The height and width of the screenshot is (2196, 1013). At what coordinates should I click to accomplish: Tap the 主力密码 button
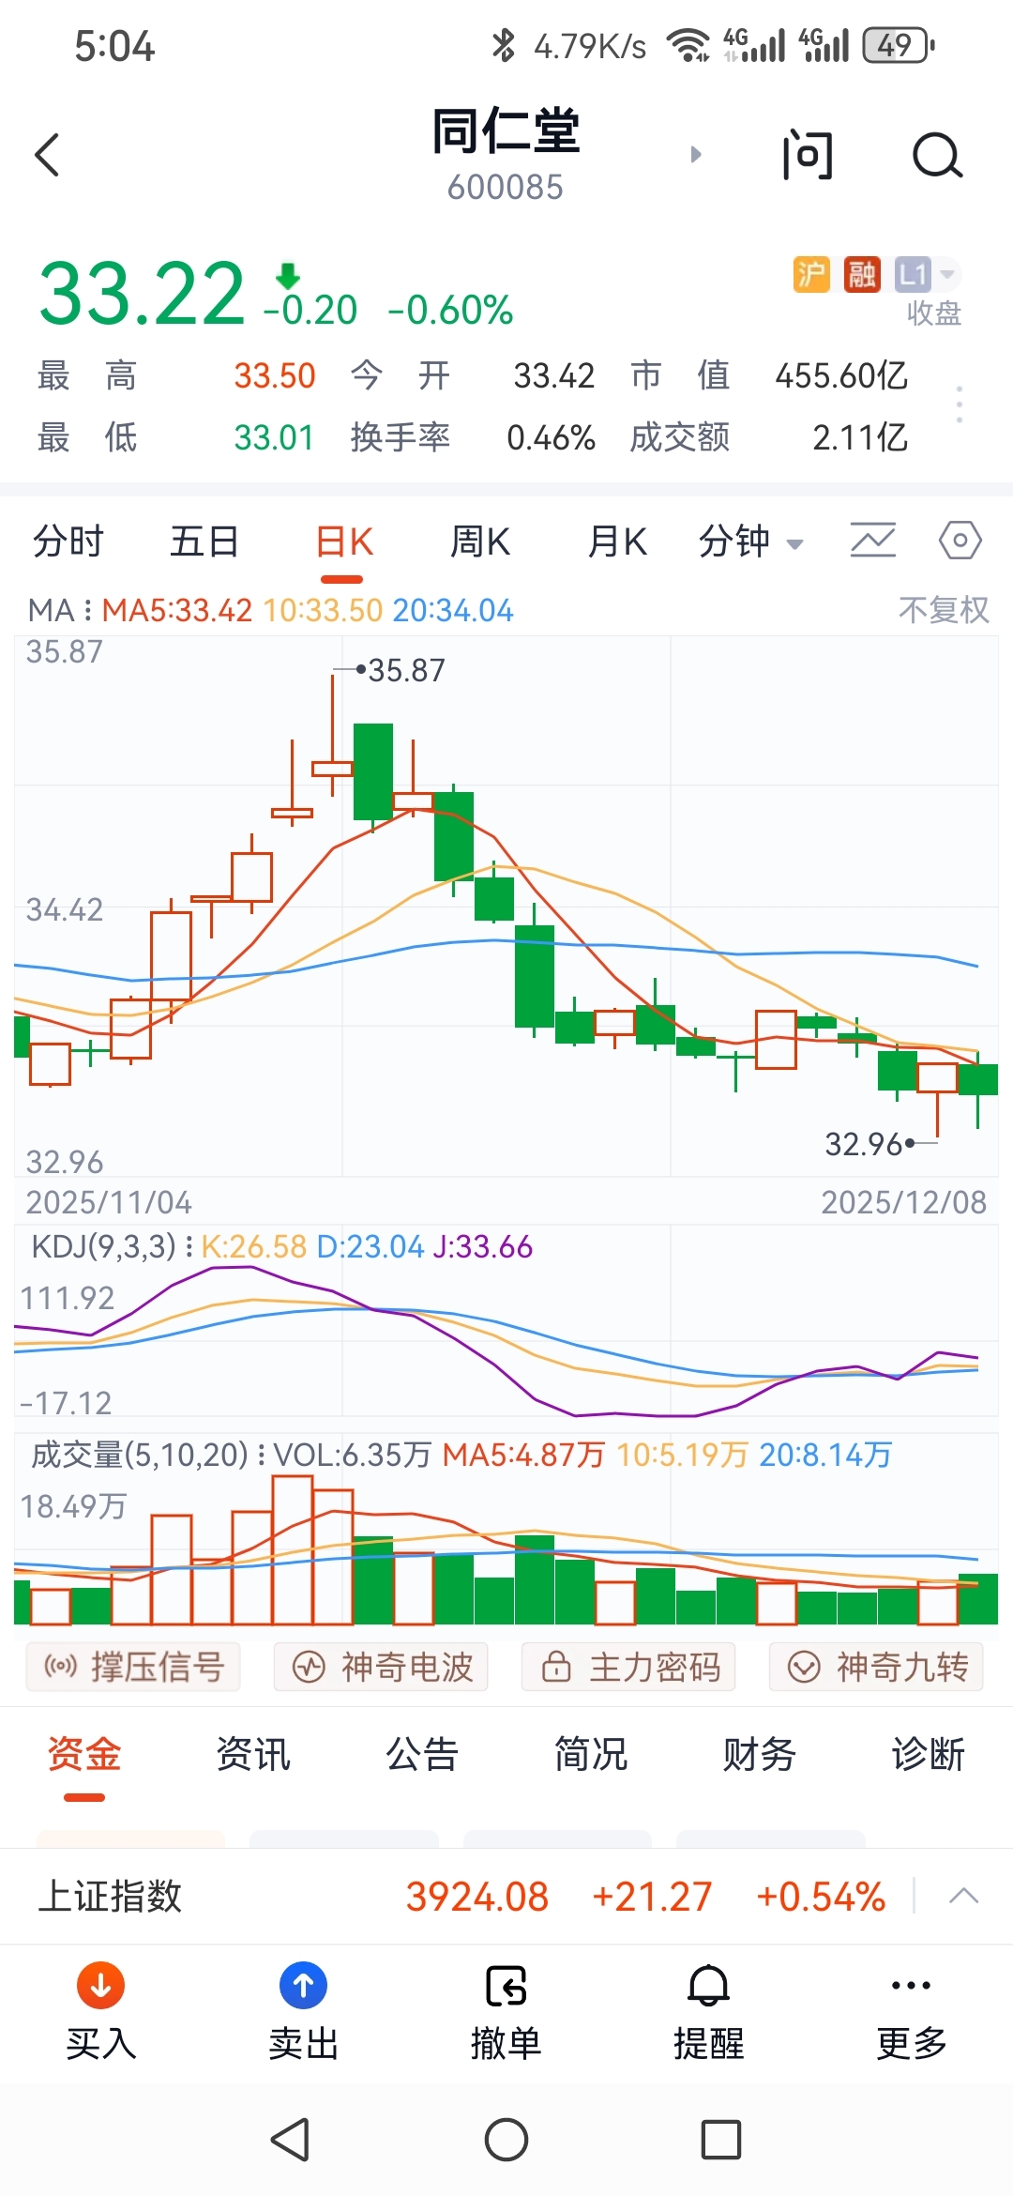coord(628,1667)
